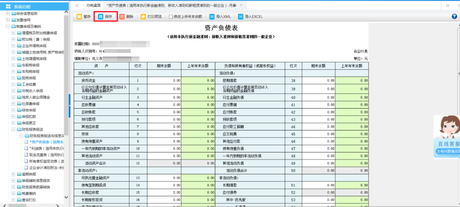
Task: Click 应收账款 期末余额 input cell
Action: (164, 112)
